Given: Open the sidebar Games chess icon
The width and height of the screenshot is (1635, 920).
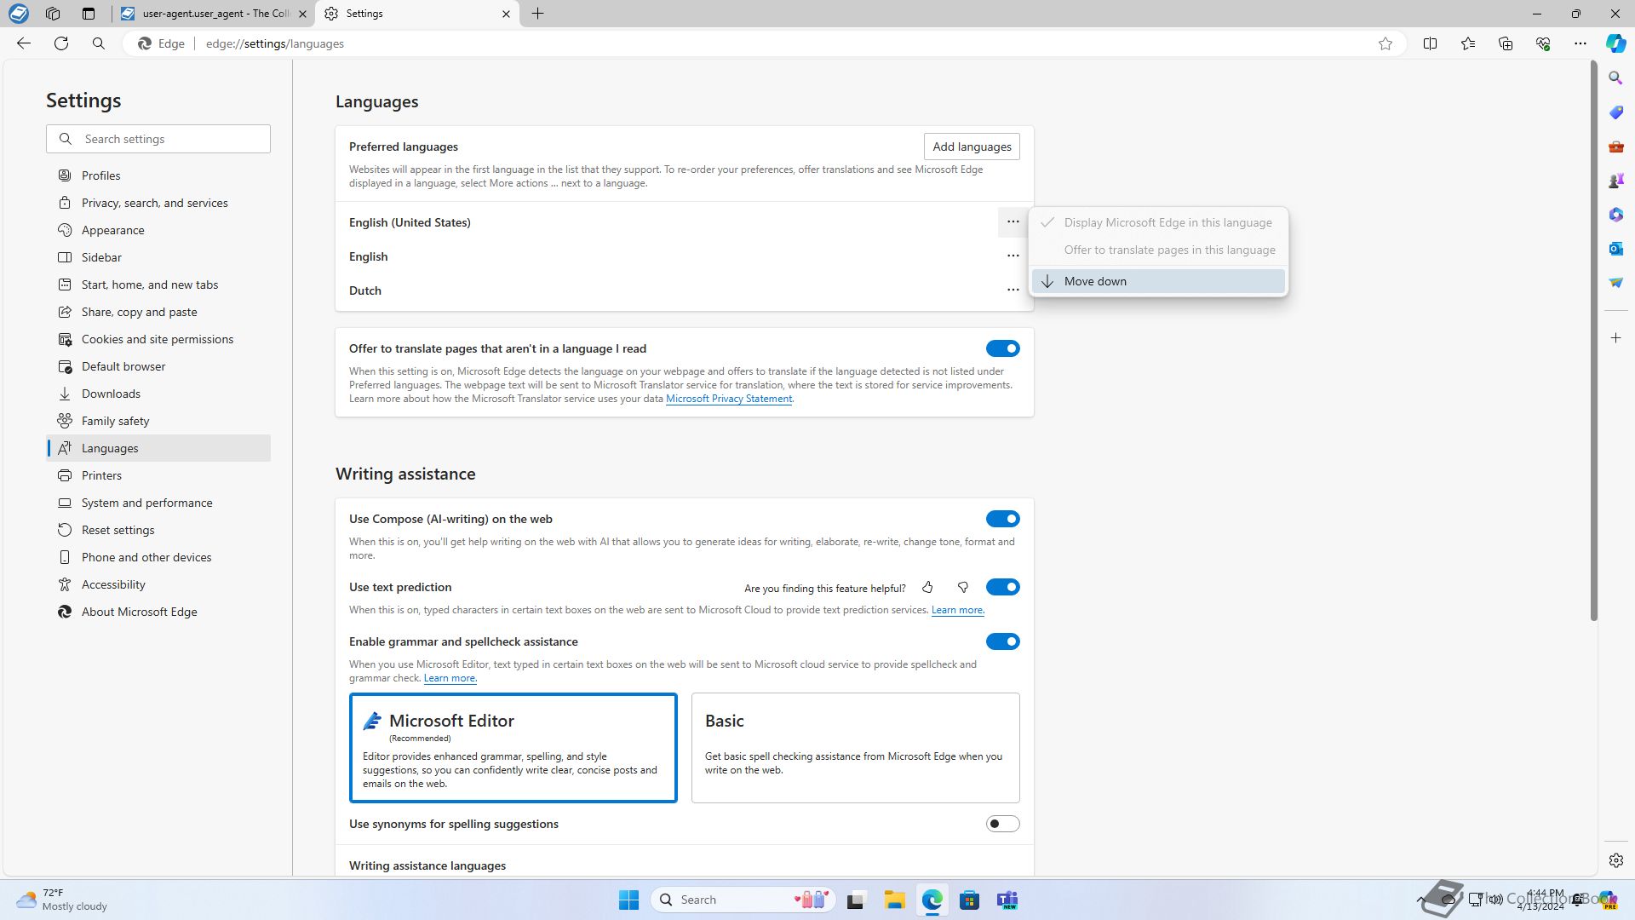Looking at the screenshot, I should (1616, 181).
